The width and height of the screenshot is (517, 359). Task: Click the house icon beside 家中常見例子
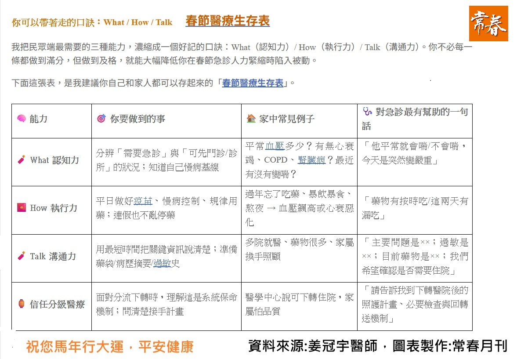pyautogui.click(x=251, y=119)
